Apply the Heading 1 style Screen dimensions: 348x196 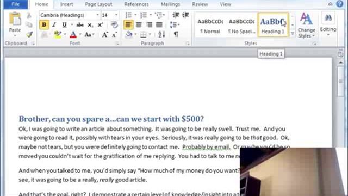(x=273, y=25)
